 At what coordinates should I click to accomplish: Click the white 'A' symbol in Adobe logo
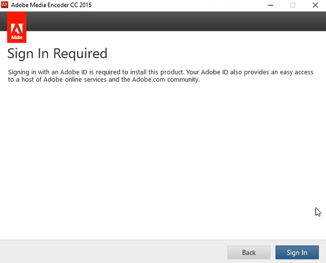coord(17,24)
